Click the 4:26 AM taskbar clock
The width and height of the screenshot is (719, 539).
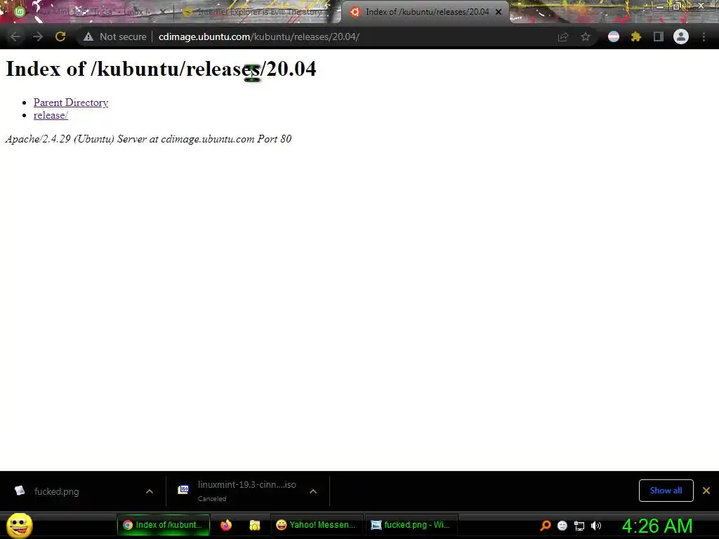657,526
